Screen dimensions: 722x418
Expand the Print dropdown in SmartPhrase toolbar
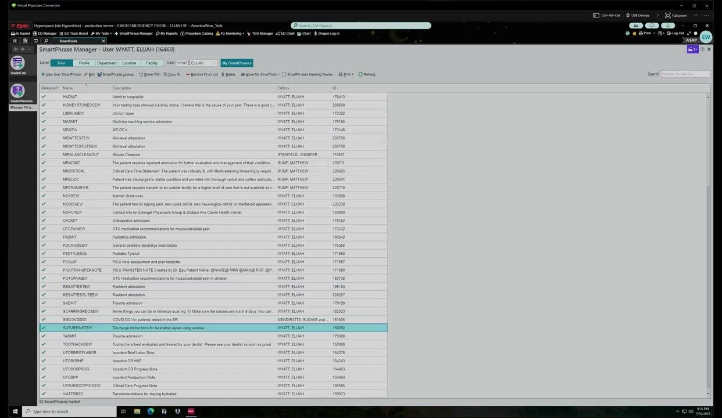346,74
